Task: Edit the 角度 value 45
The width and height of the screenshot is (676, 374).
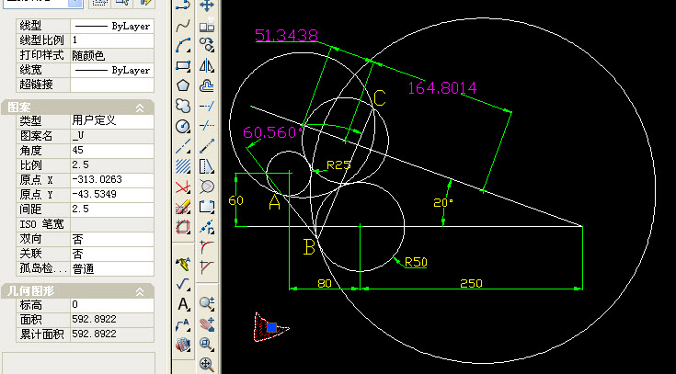Action: 112,151
